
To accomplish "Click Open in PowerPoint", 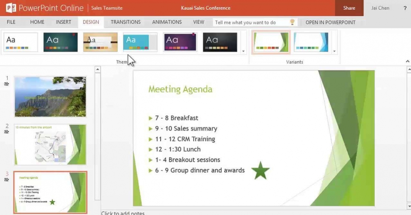I will 330,22.
